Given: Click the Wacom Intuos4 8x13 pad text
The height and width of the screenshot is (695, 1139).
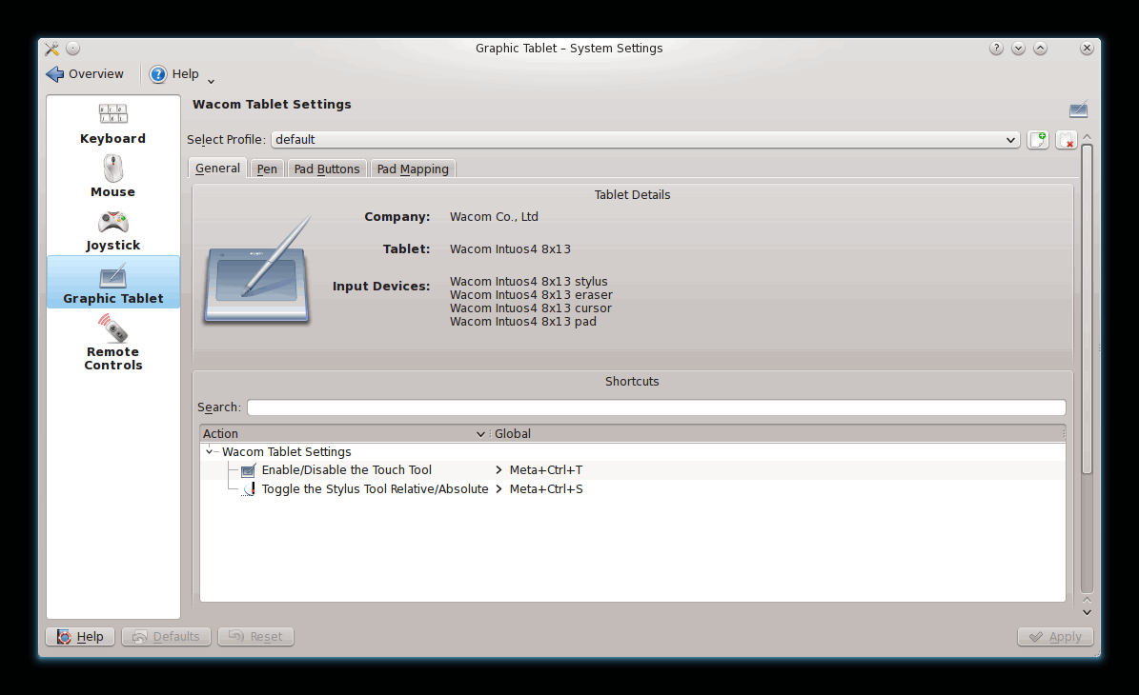Looking at the screenshot, I should pyautogui.click(x=523, y=322).
